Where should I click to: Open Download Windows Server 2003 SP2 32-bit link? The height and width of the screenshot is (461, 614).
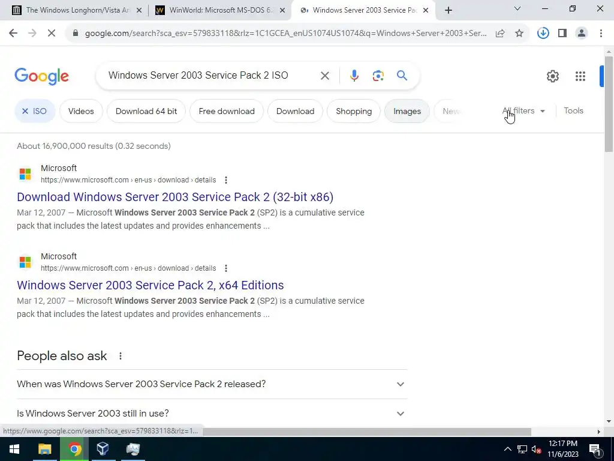[175, 197]
